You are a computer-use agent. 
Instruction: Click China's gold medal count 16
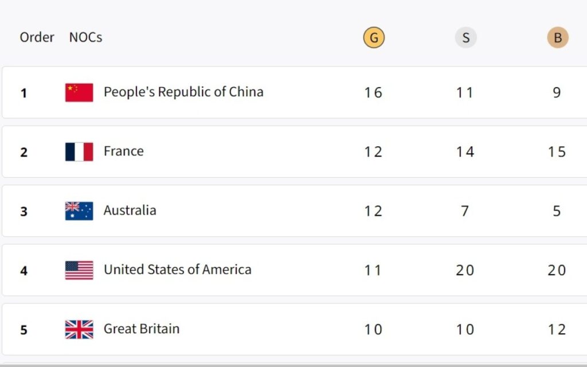pos(373,92)
